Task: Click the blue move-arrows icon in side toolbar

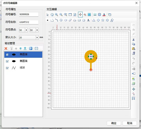Action: [134, 89]
